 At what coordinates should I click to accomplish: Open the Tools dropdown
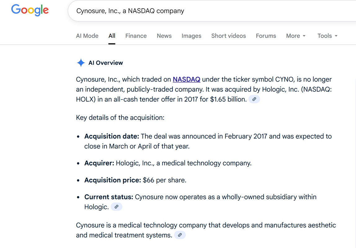[327, 36]
